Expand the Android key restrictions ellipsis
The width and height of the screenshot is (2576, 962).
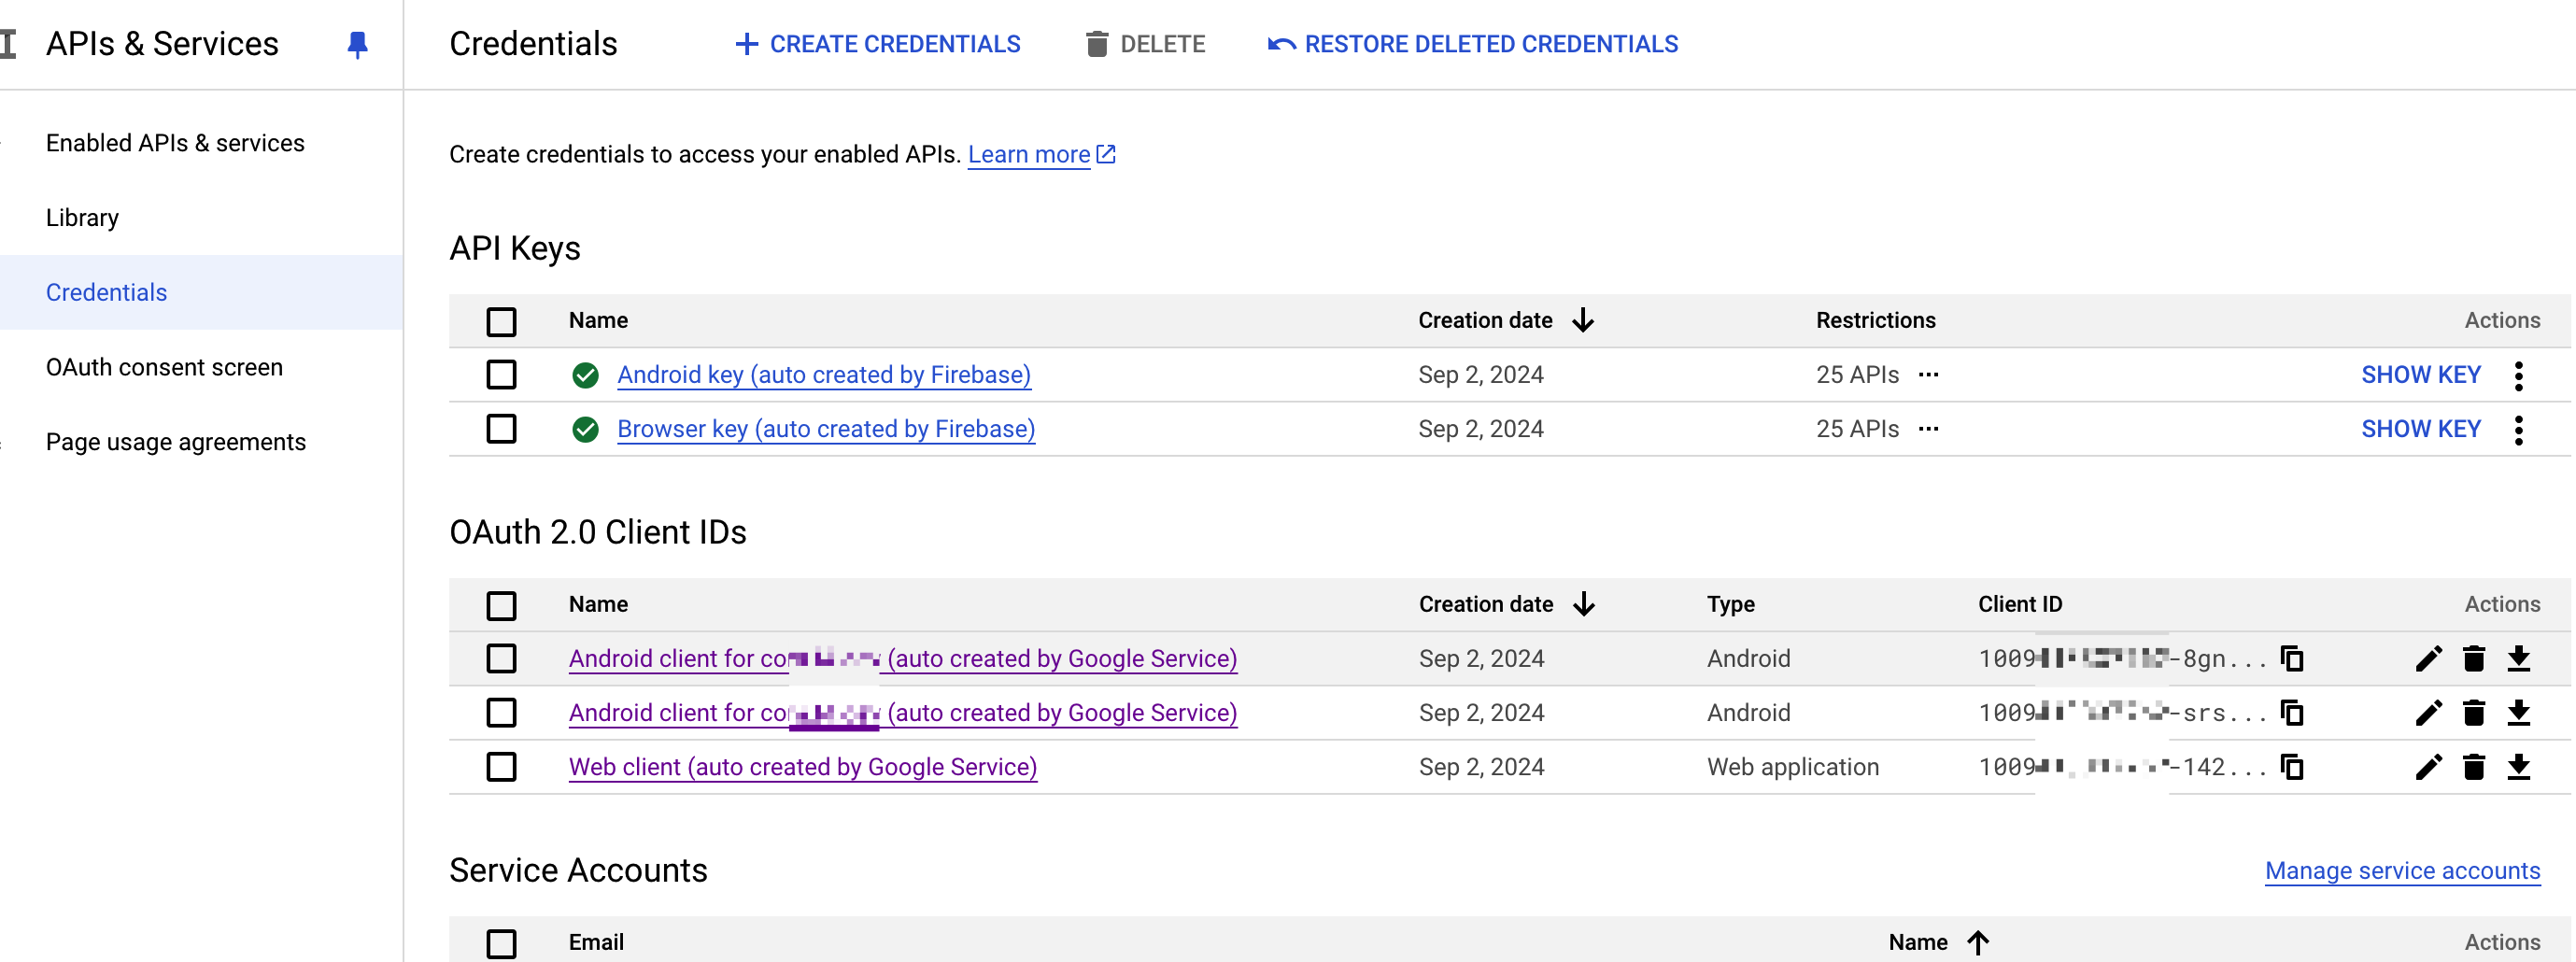tap(1928, 375)
